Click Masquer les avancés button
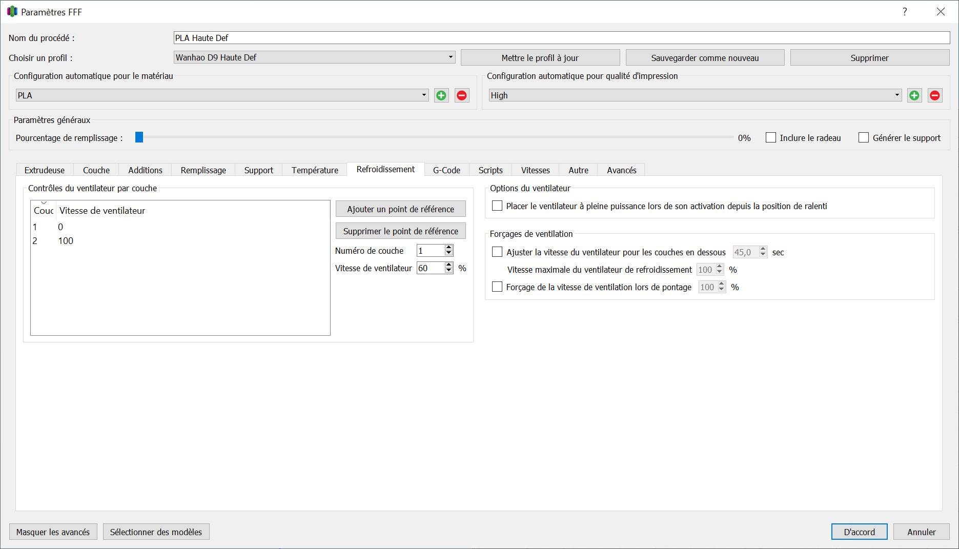This screenshot has width=959, height=549. (53, 532)
